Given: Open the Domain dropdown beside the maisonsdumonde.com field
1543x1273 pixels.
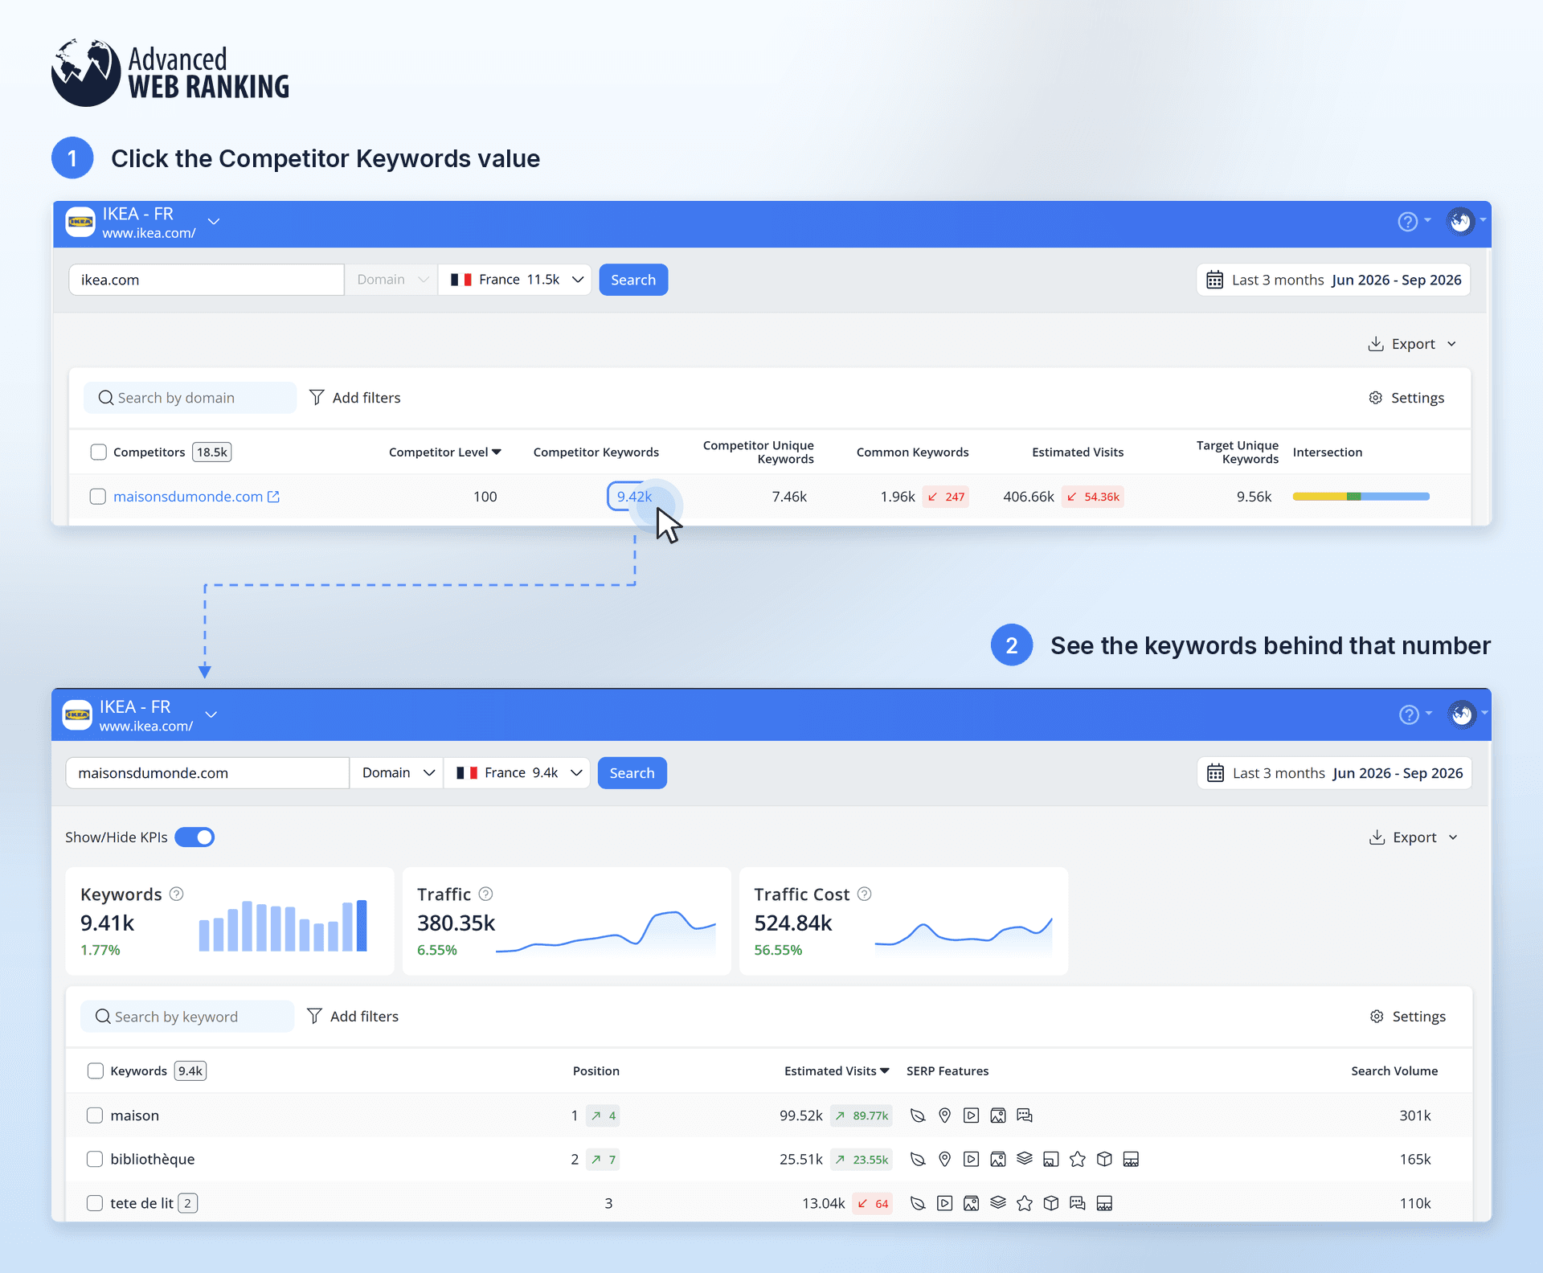Looking at the screenshot, I should [397, 773].
